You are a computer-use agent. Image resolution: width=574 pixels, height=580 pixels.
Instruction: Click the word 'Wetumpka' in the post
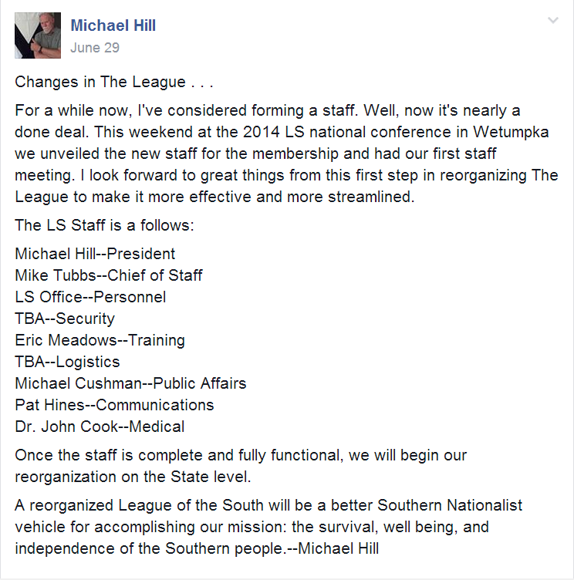click(x=511, y=132)
